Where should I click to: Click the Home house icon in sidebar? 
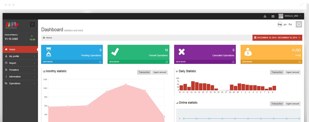tap(6, 50)
